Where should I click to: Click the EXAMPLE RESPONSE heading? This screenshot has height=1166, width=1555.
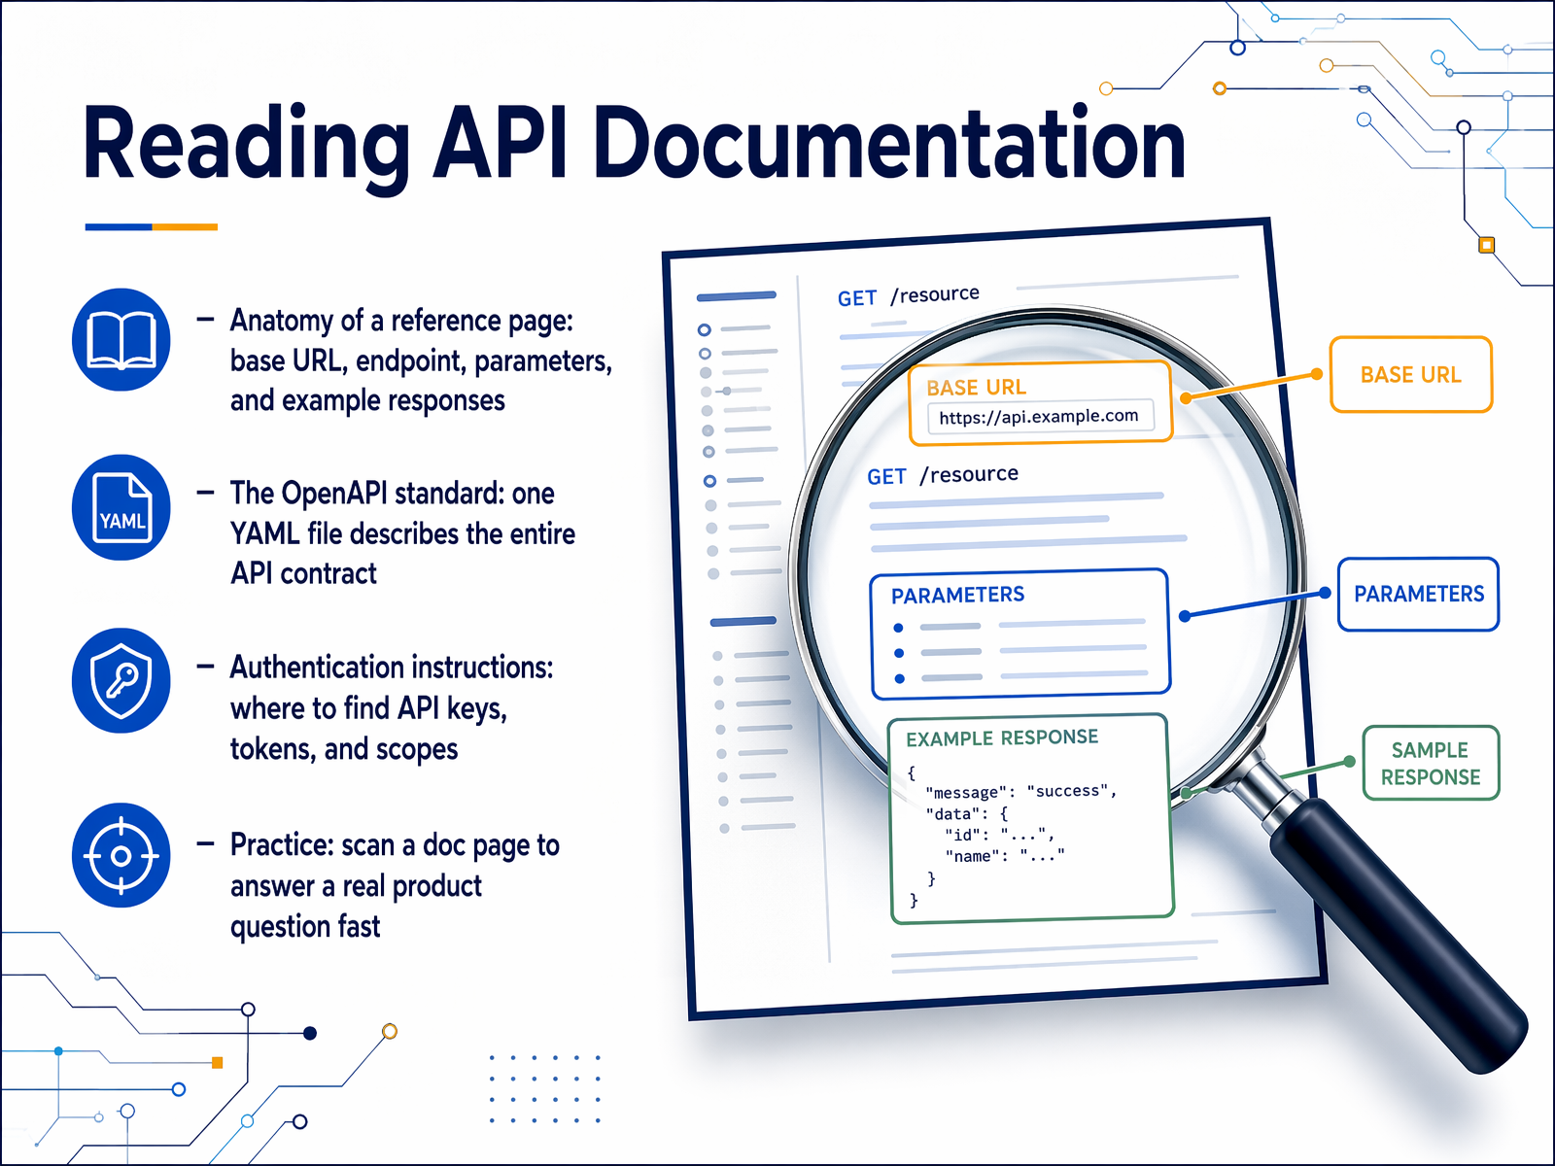click(1002, 737)
